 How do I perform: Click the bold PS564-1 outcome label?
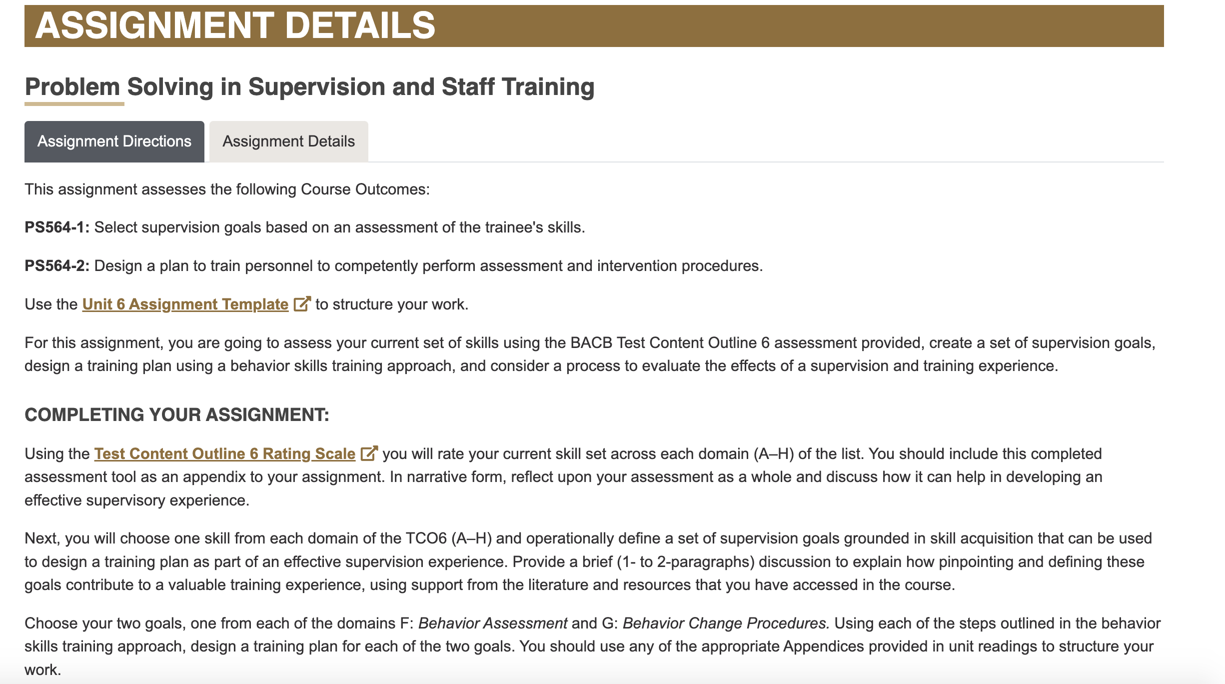(x=57, y=227)
